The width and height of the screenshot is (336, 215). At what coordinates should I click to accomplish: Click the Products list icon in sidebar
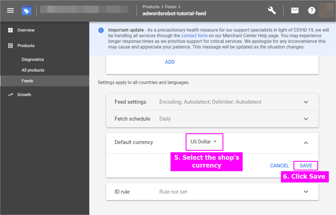pos(11,46)
